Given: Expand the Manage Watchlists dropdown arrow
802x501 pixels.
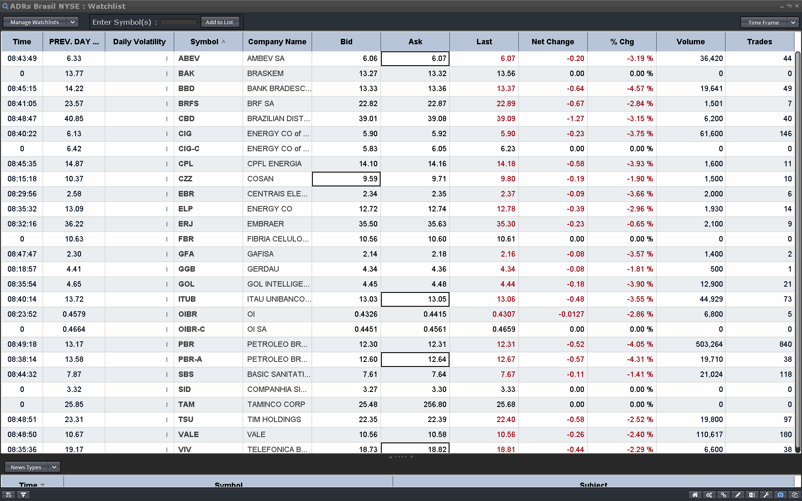Looking at the screenshot, I should [x=72, y=22].
